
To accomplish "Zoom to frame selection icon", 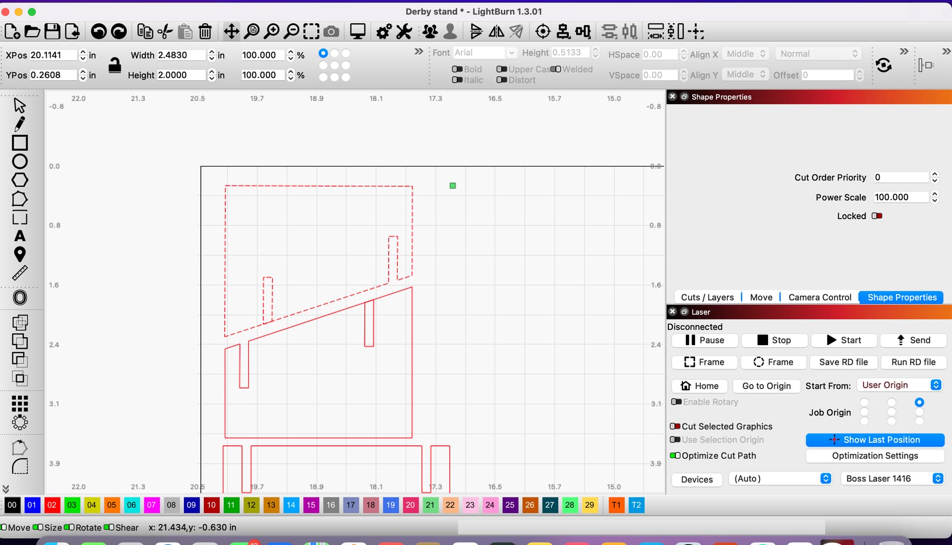I will tap(311, 32).
